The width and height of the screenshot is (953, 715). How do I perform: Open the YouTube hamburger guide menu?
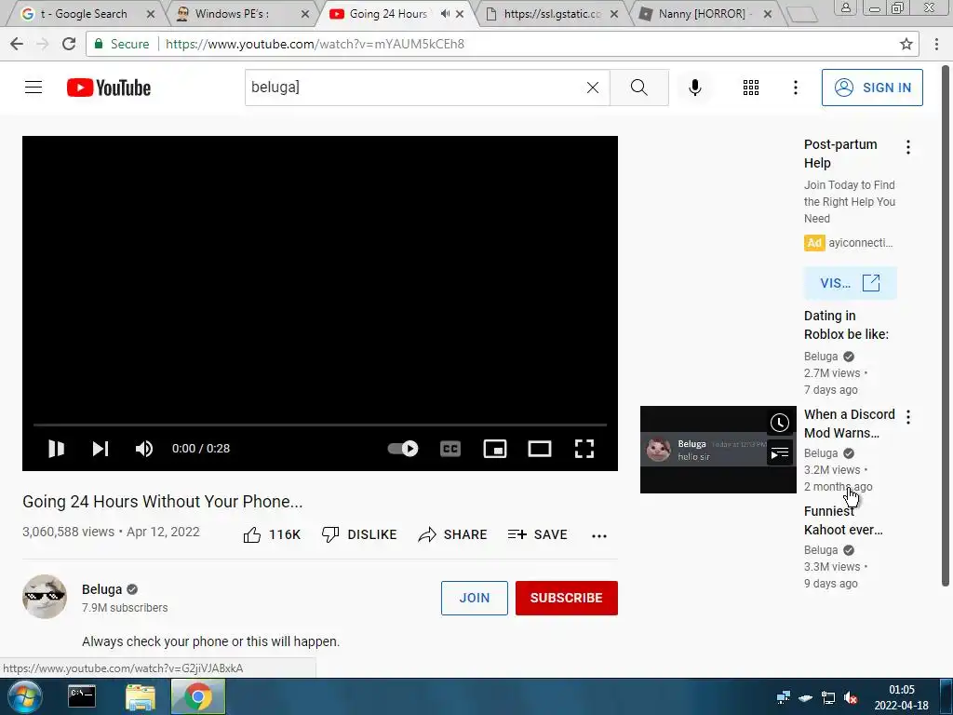click(x=34, y=88)
